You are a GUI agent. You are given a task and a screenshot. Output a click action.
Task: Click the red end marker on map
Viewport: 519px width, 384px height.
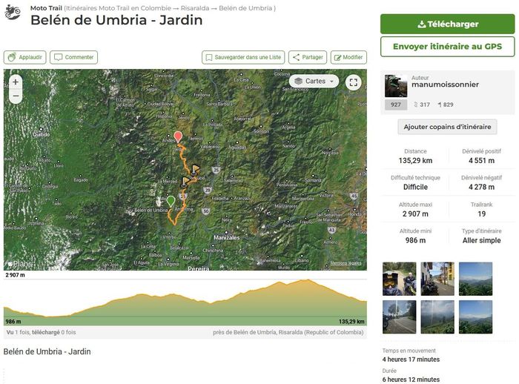click(178, 137)
